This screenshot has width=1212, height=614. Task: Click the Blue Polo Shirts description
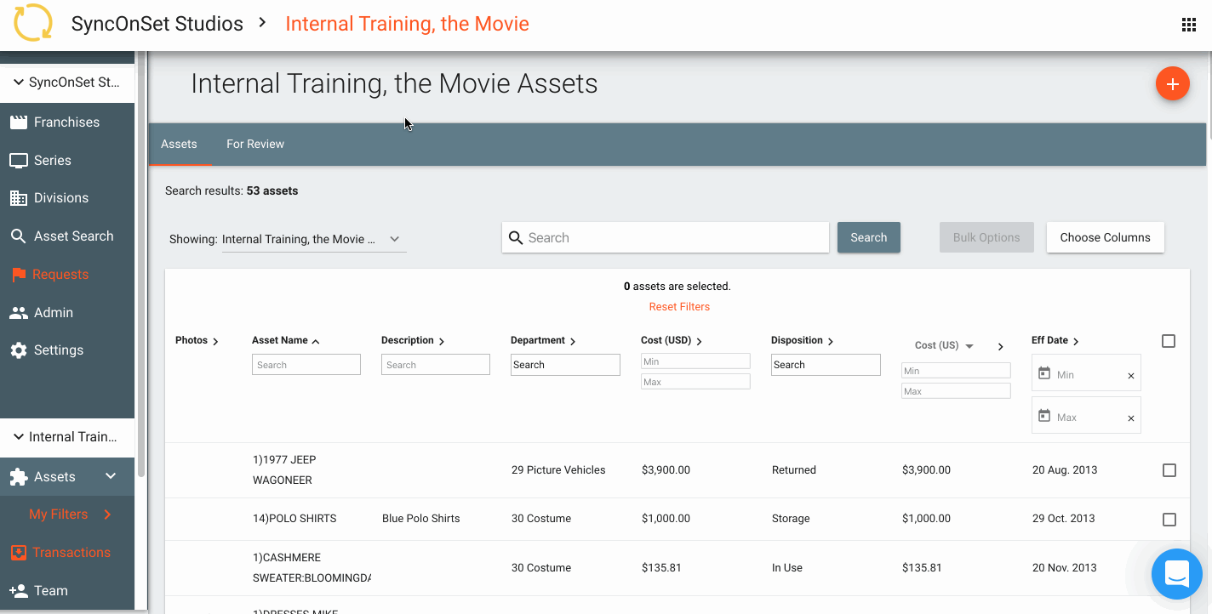point(420,519)
